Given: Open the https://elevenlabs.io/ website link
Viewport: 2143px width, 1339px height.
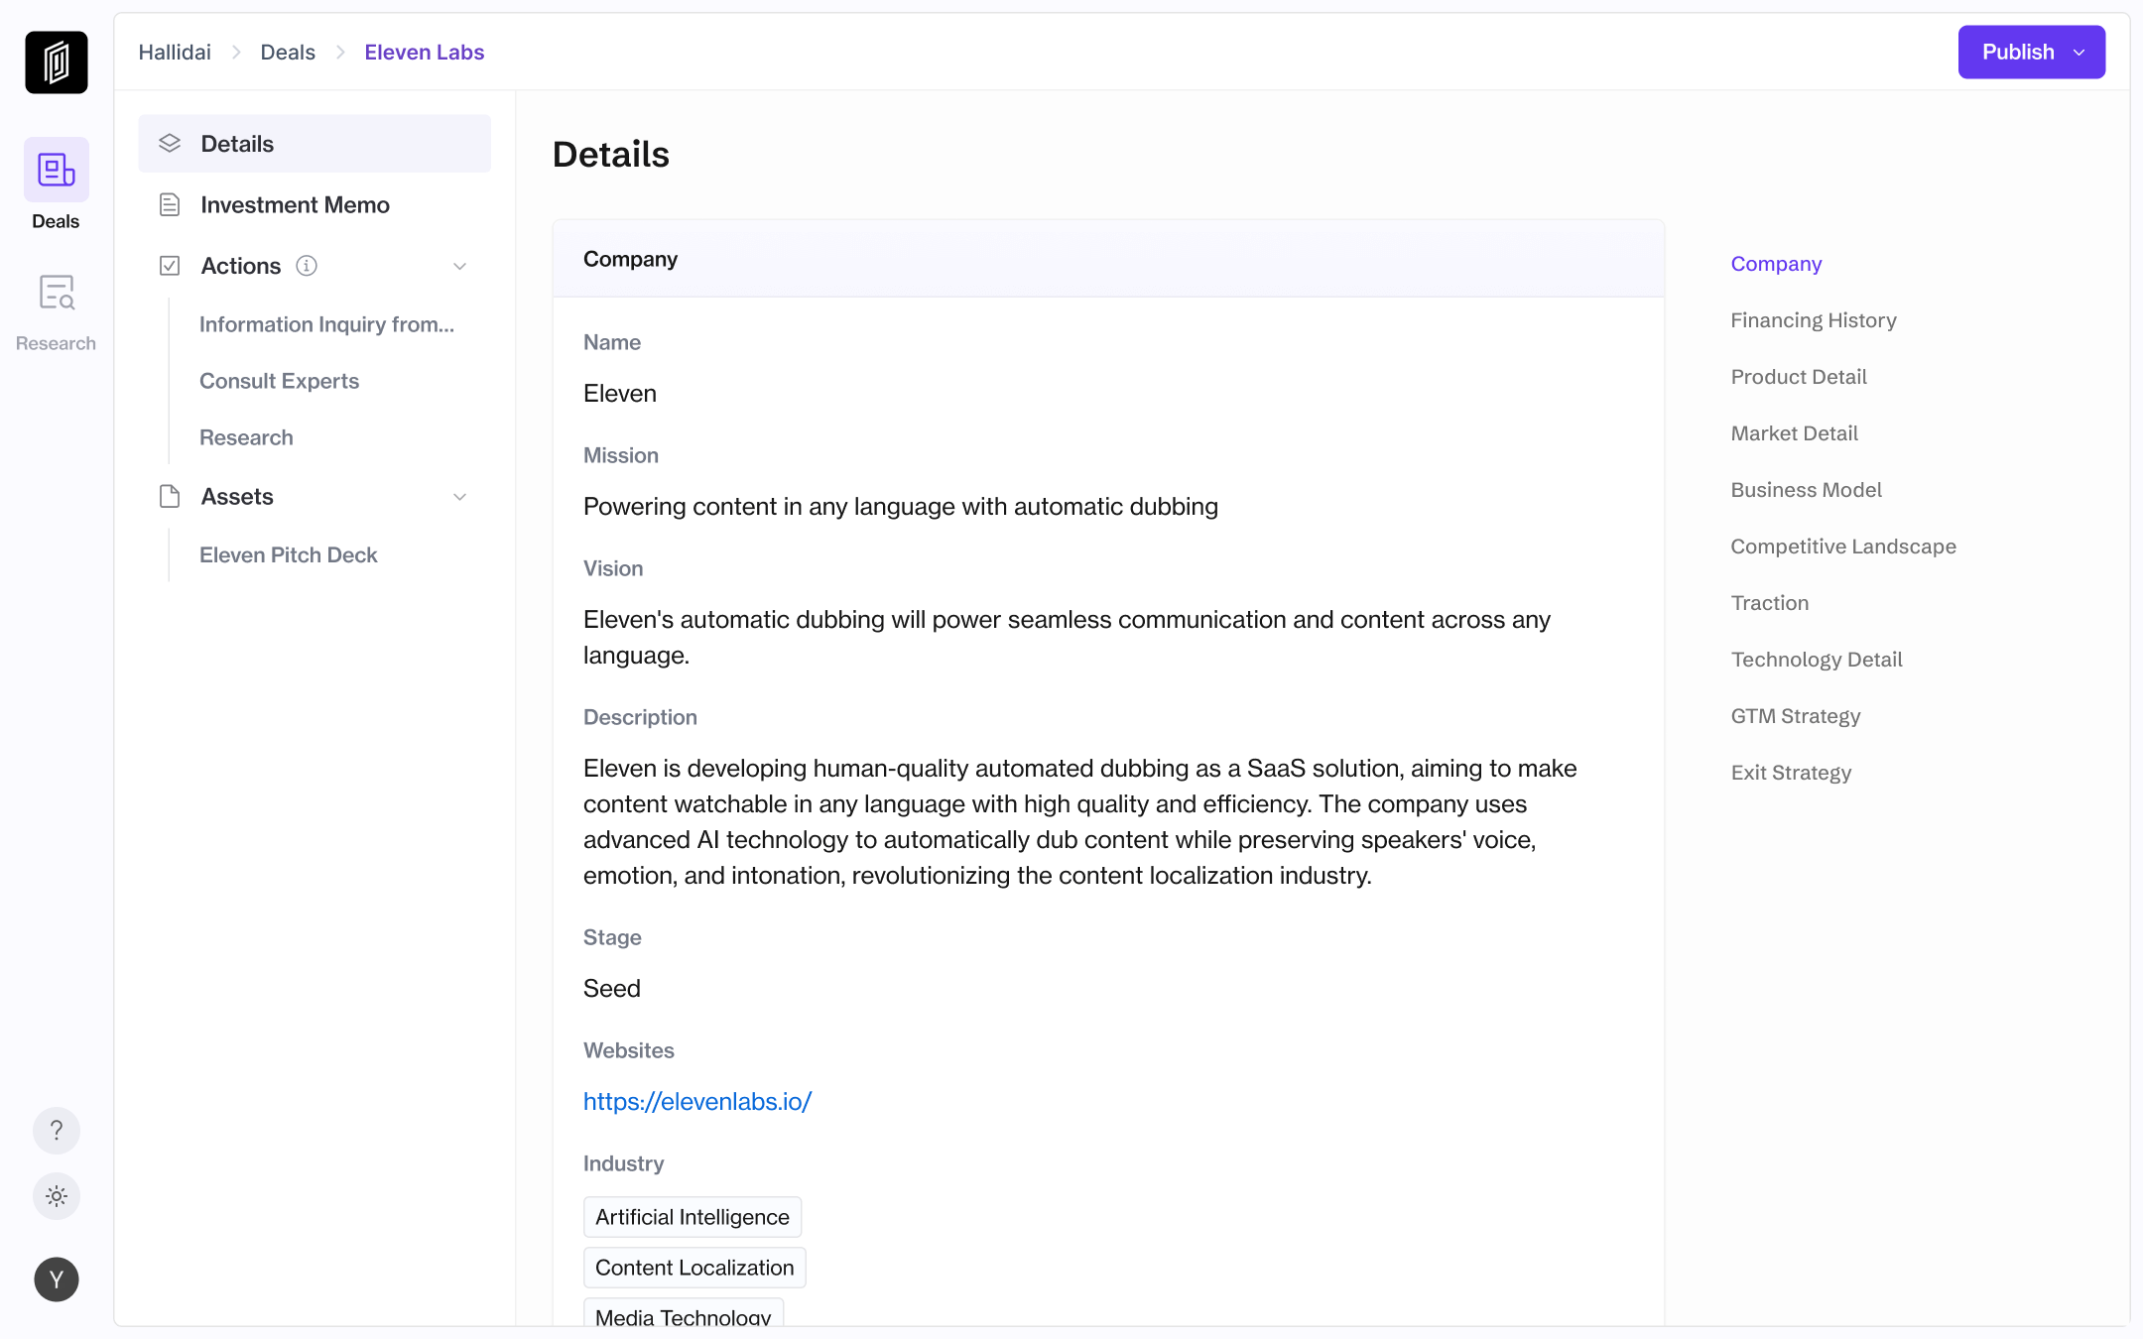Looking at the screenshot, I should click(697, 1101).
